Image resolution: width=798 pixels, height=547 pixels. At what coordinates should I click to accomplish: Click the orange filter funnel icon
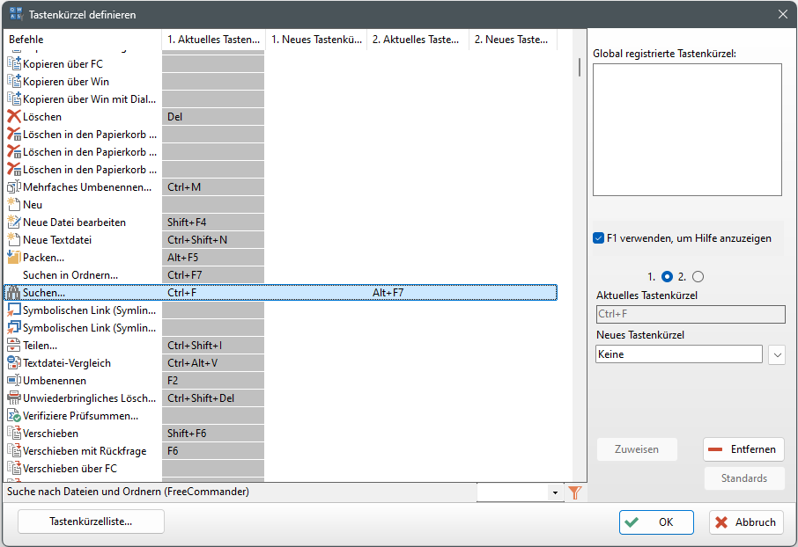coord(575,492)
